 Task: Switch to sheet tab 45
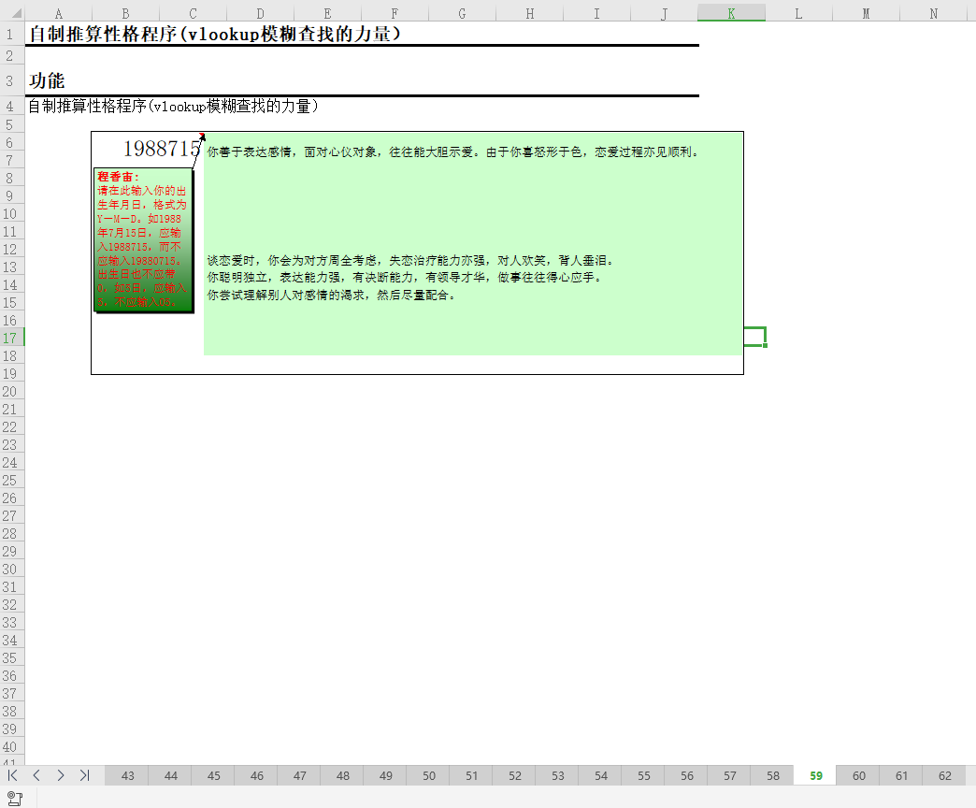[213, 775]
